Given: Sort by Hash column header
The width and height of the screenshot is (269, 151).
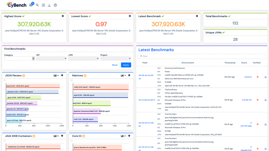Looking at the screenshot, I should tap(145, 63).
